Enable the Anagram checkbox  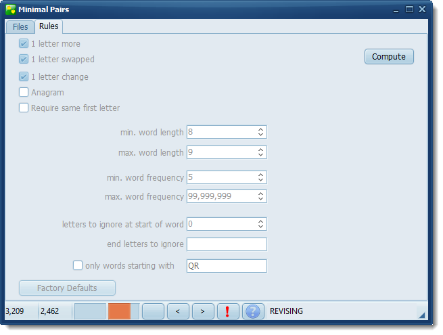(24, 92)
